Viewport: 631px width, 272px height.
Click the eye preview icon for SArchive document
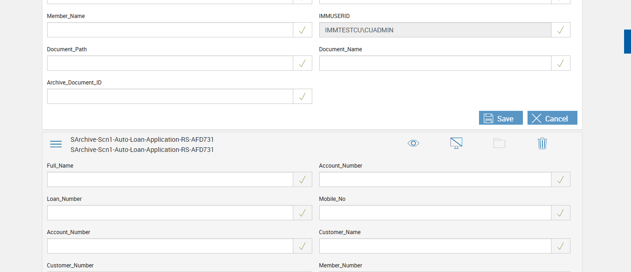point(413,143)
